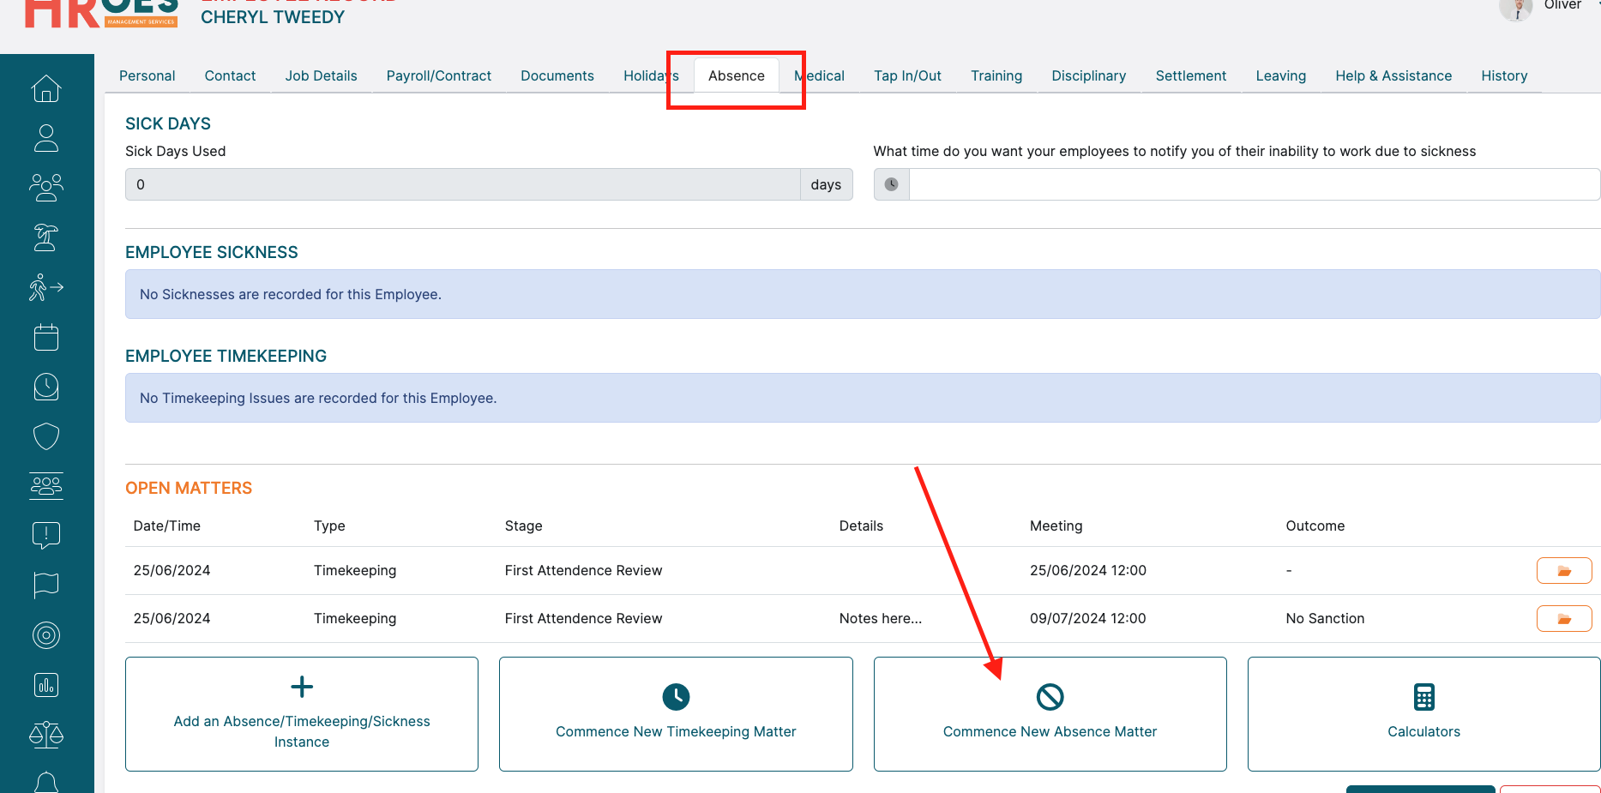Screen dimensions: 1601x793
Task: Open the calendar icon in sidebar
Action: coord(46,337)
